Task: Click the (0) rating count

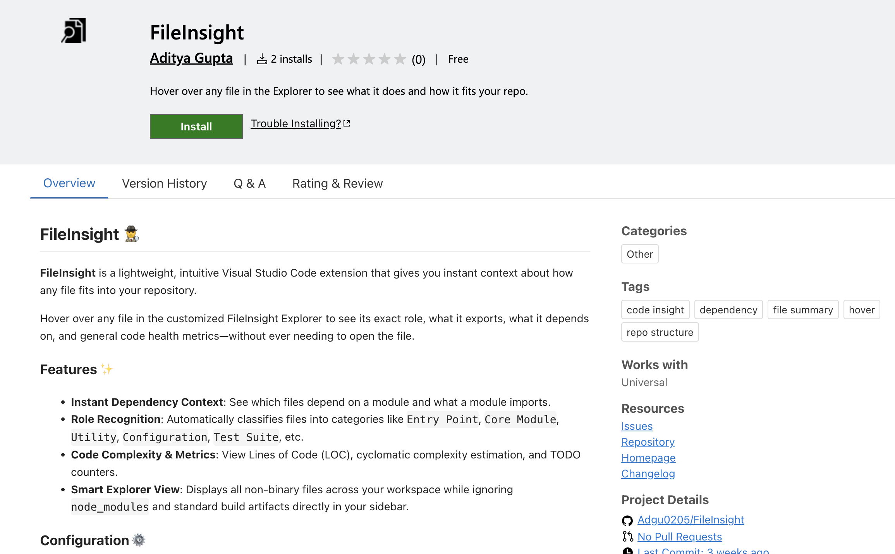Action: 419,60
